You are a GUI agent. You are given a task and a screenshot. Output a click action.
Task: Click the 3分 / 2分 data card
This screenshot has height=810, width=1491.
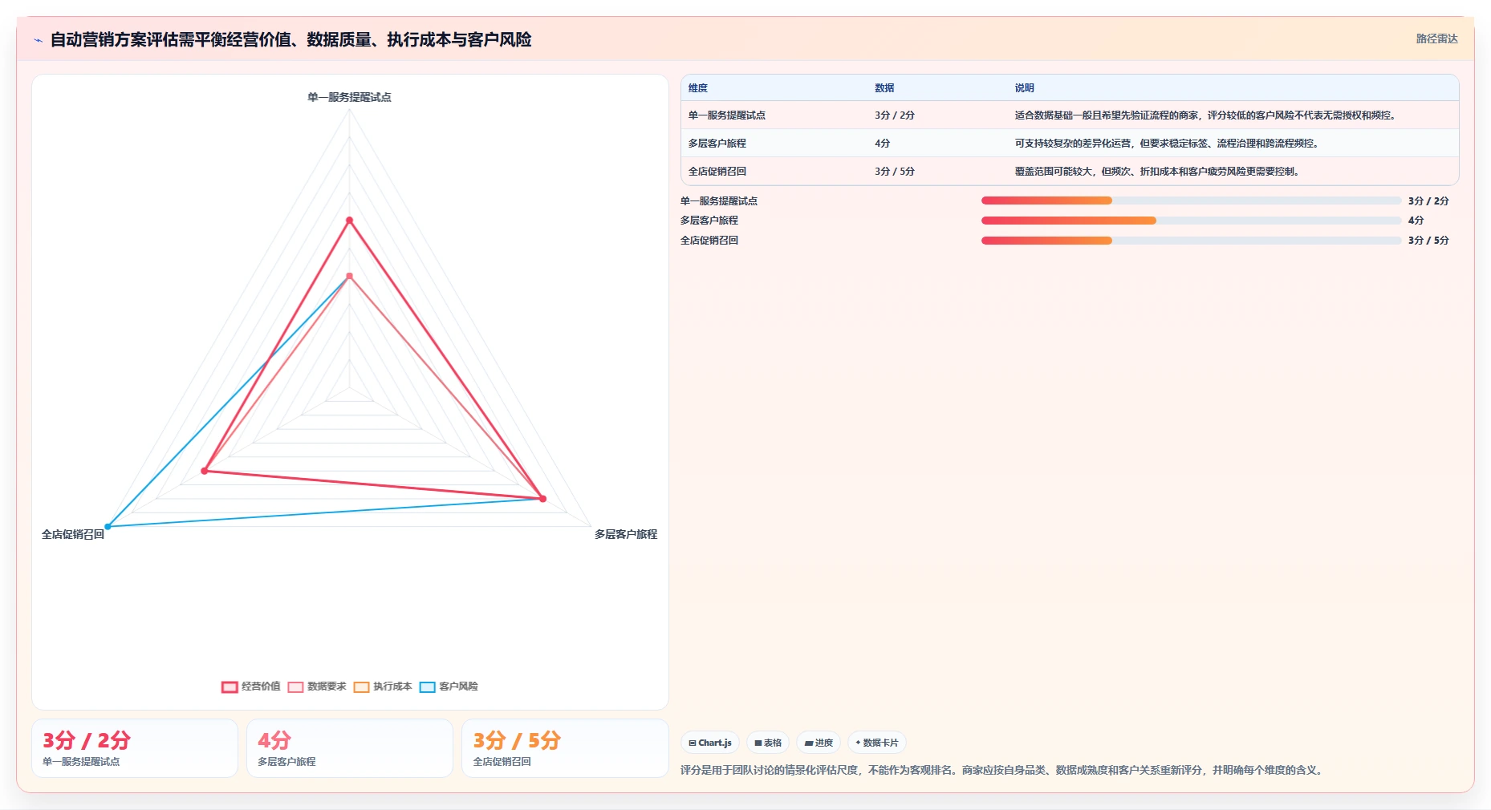pos(135,748)
